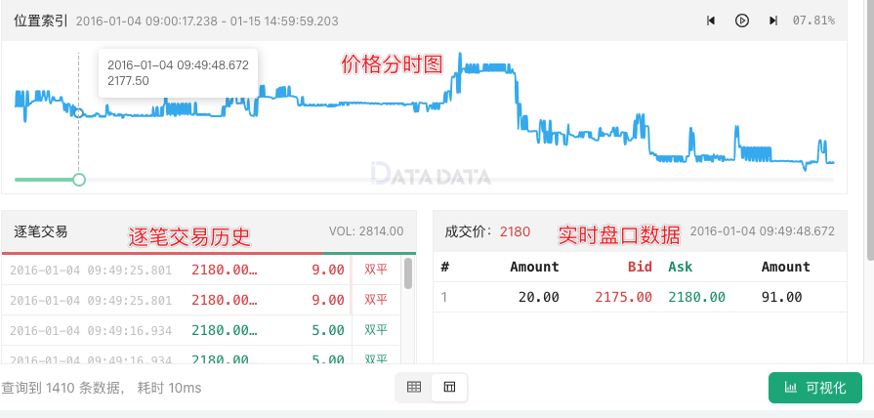Click the 07.81% progress percentage
The height and width of the screenshot is (418, 874).
pyautogui.click(x=813, y=21)
